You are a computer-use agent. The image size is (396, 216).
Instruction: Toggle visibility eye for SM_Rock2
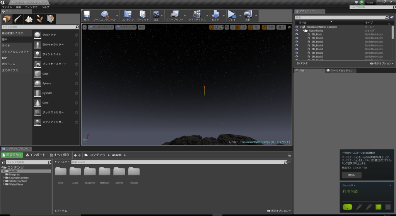[297, 38]
